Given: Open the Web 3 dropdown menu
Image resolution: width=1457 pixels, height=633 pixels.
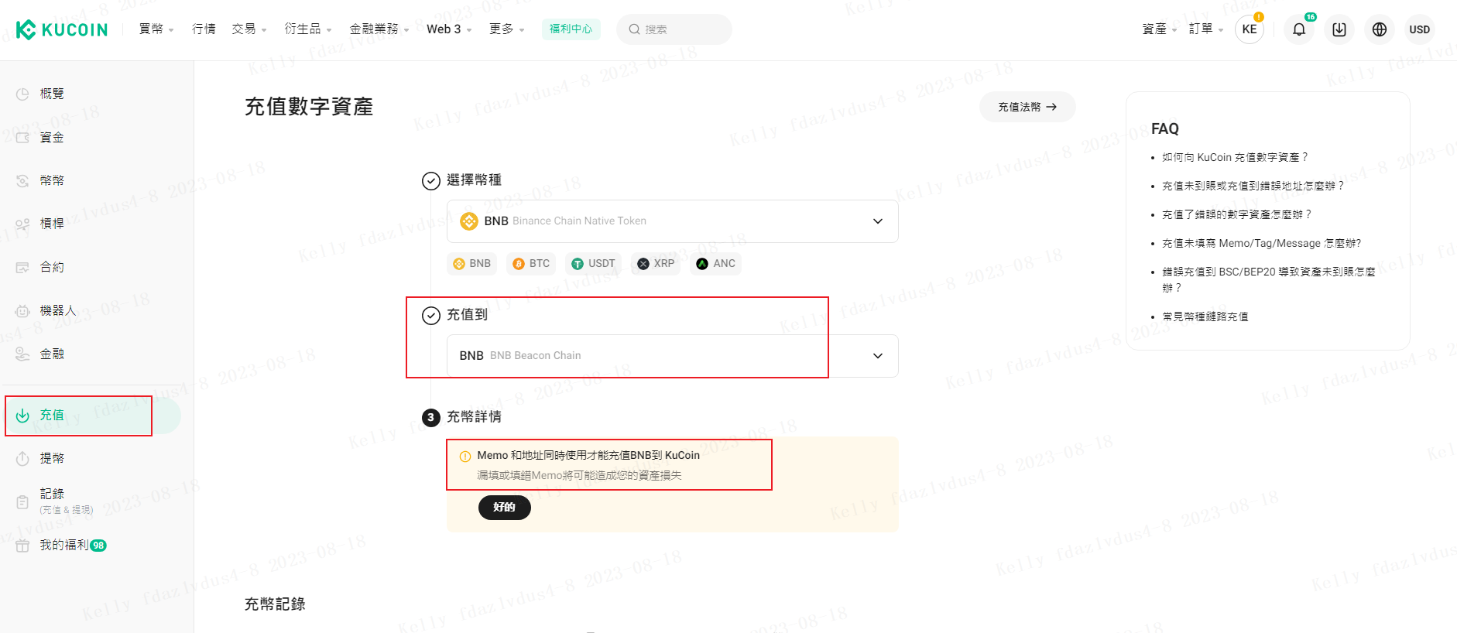Looking at the screenshot, I should [x=449, y=29].
